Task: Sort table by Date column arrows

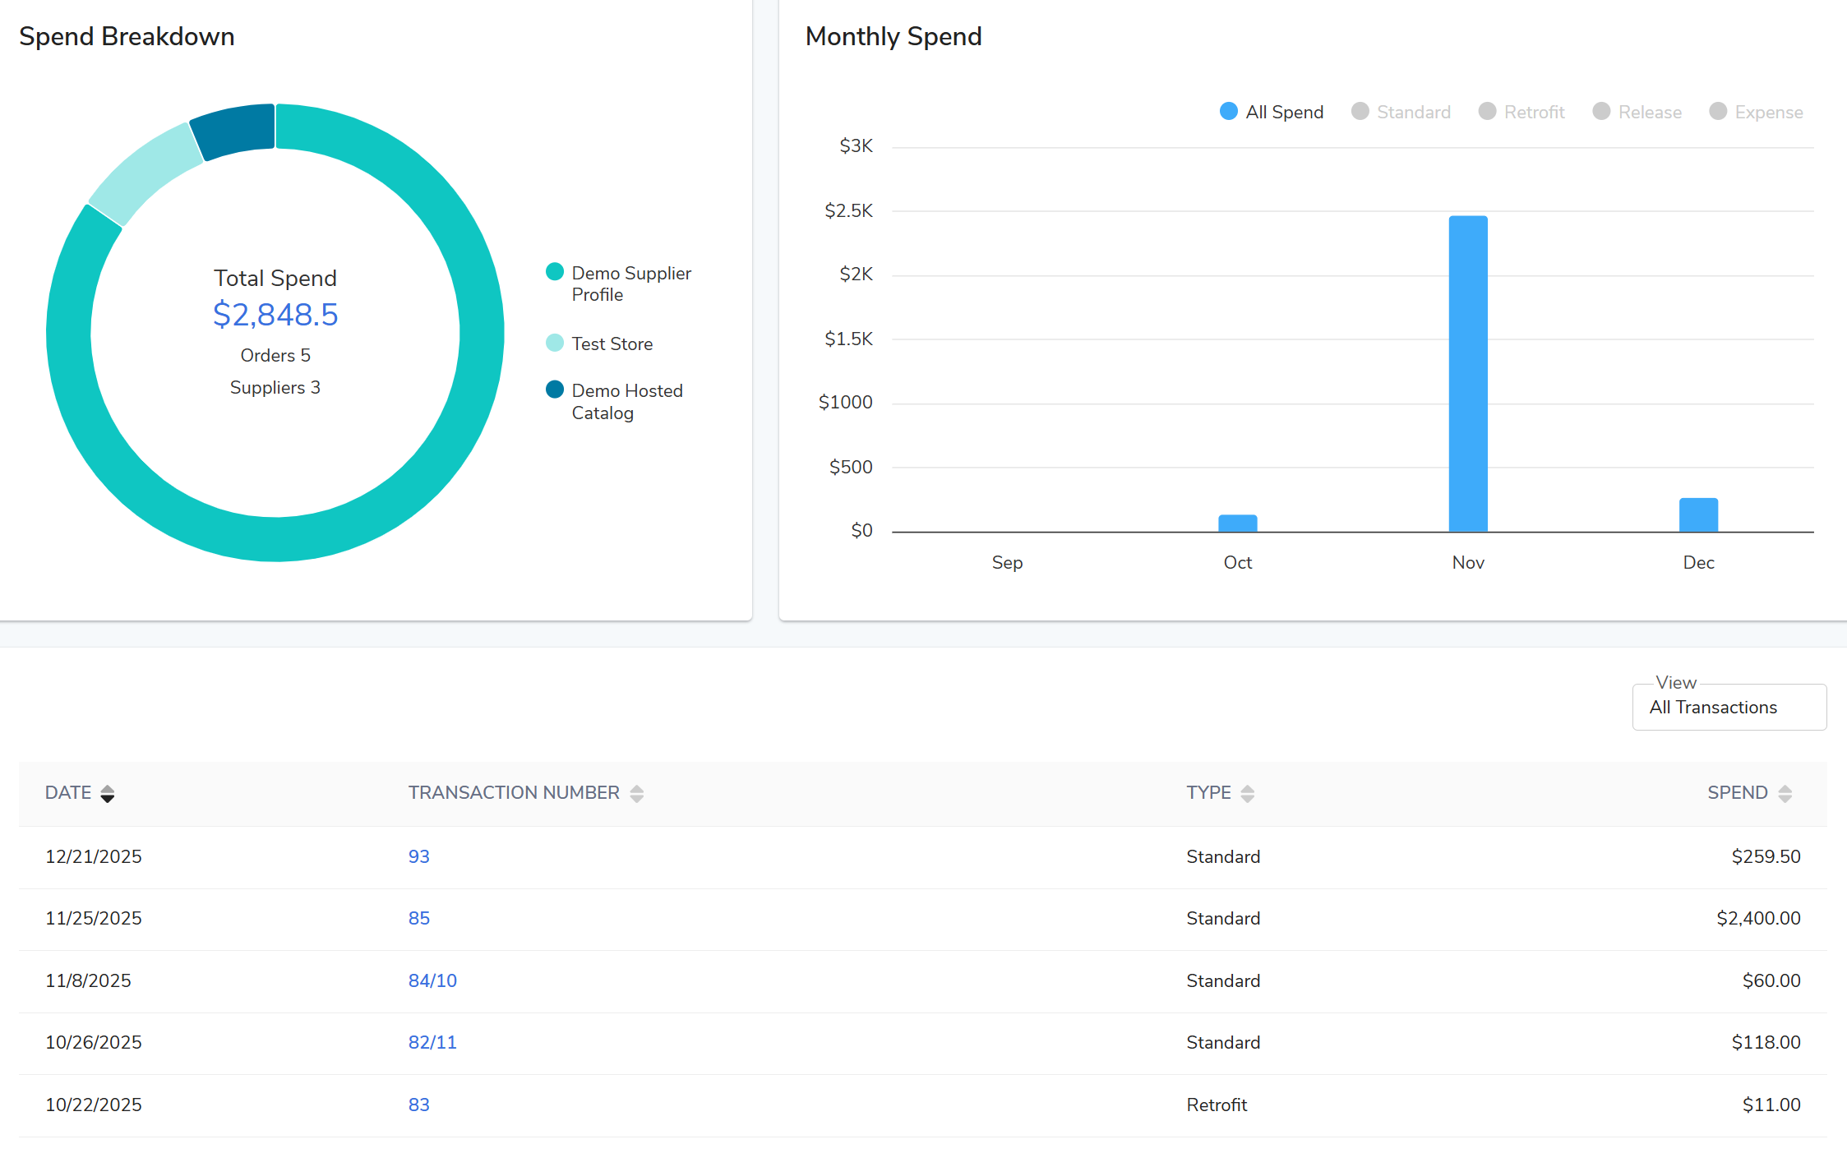Action: (108, 793)
